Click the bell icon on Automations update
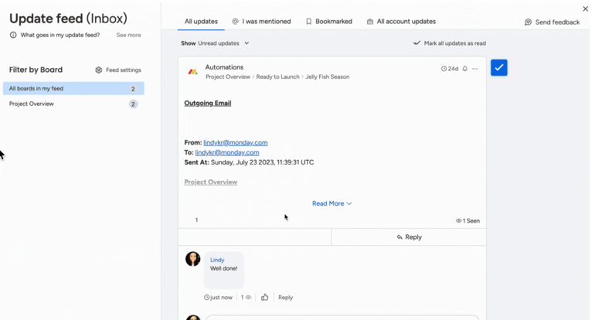 [x=465, y=69]
